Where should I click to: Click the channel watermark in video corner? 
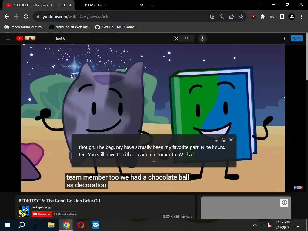[299, 187]
